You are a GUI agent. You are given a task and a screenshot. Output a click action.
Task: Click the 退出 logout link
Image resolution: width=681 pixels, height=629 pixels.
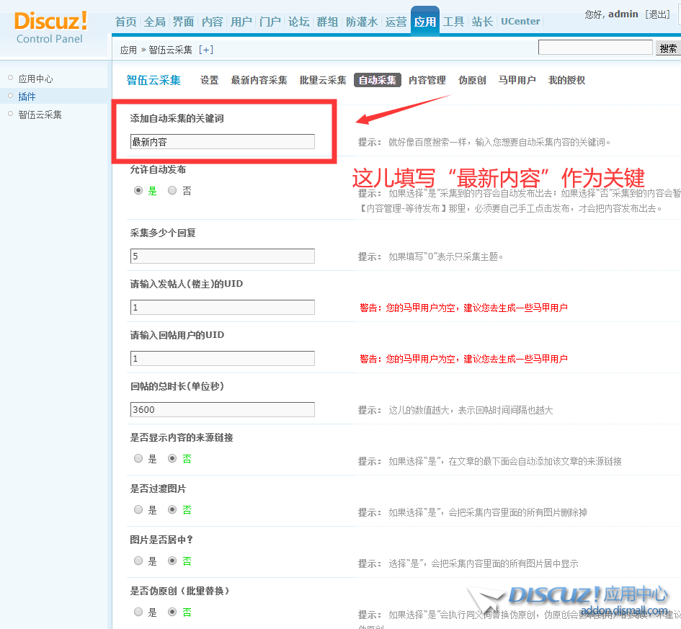[x=657, y=14]
